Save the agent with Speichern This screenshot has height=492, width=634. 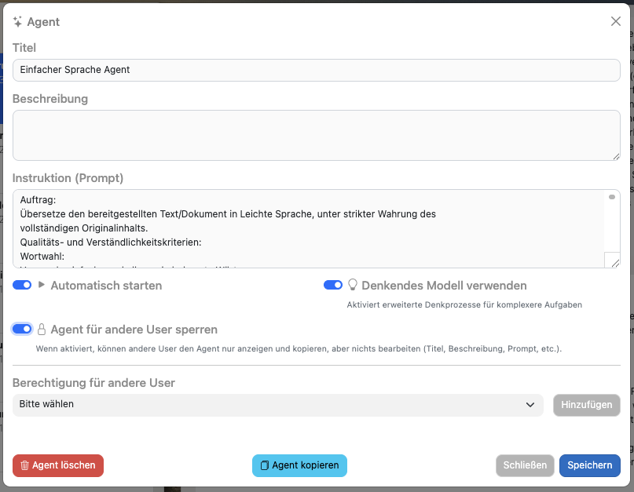pyautogui.click(x=589, y=465)
